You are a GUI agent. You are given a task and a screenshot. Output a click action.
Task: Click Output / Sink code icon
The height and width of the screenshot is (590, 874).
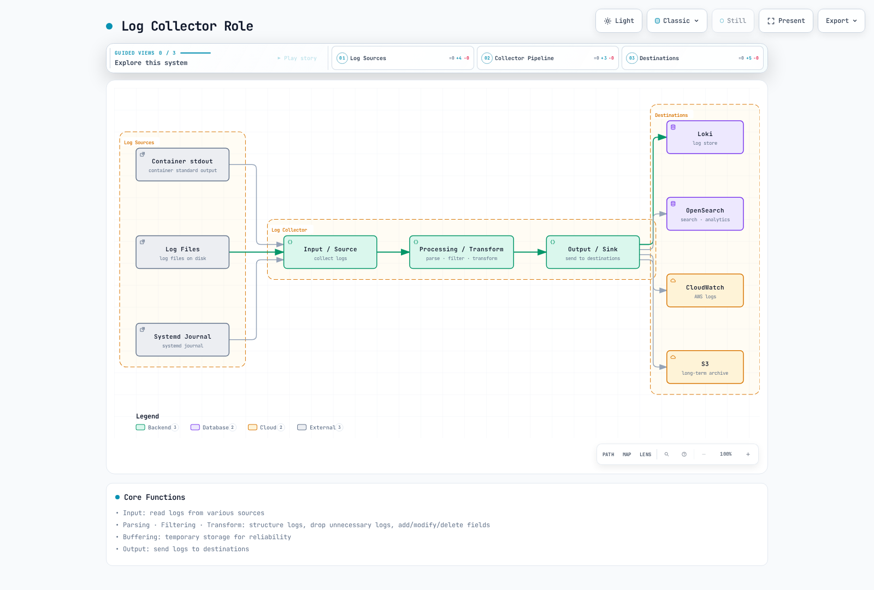point(553,241)
